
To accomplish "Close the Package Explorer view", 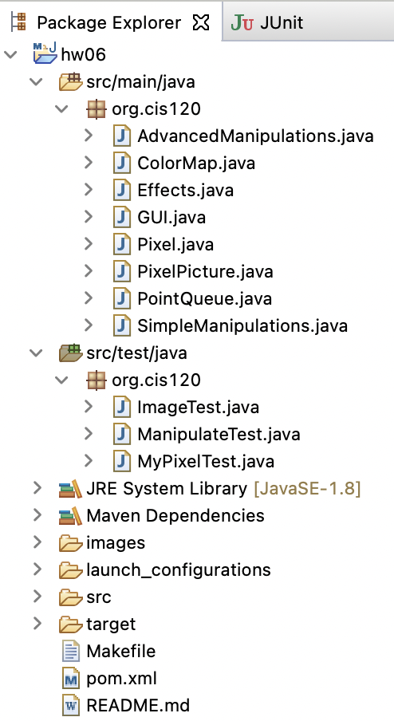I will click(200, 22).
